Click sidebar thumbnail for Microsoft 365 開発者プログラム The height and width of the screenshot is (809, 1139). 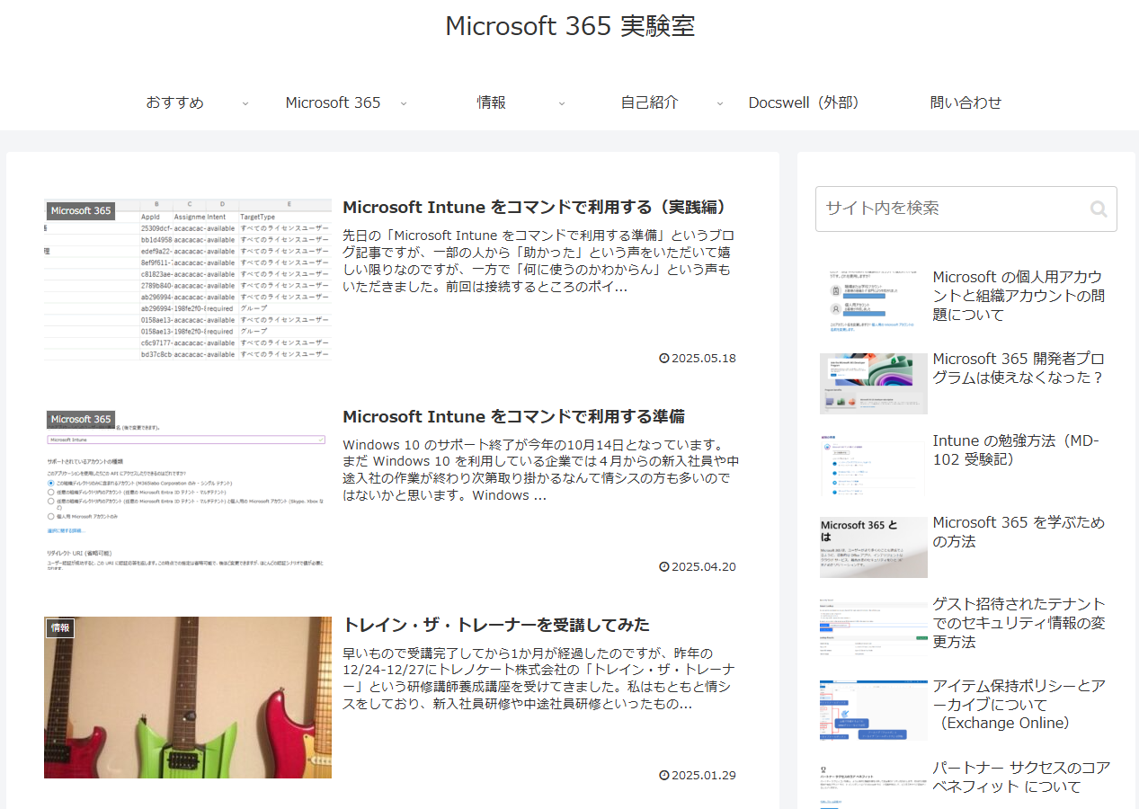point(873,384)
